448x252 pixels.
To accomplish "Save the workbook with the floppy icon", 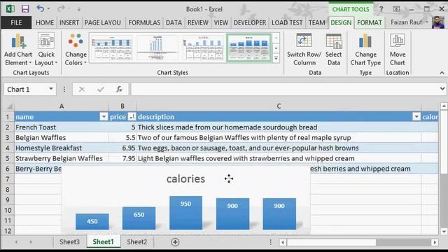I will coord(25,9).
